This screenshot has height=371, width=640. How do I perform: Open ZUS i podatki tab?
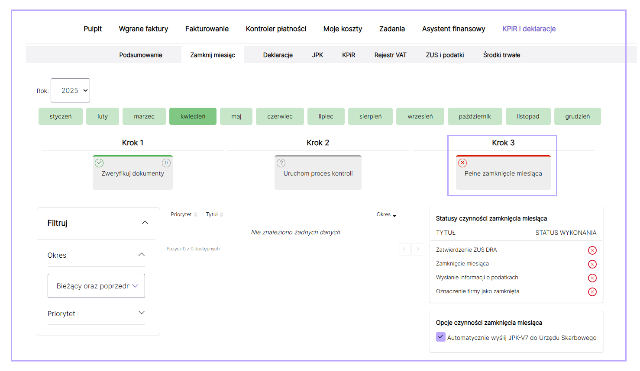click(x=445, y=55)
